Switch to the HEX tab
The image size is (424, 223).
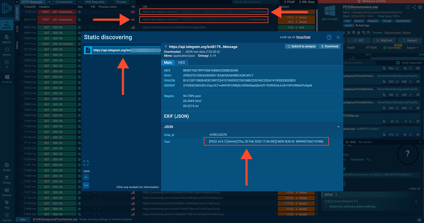tap(182, 62)
